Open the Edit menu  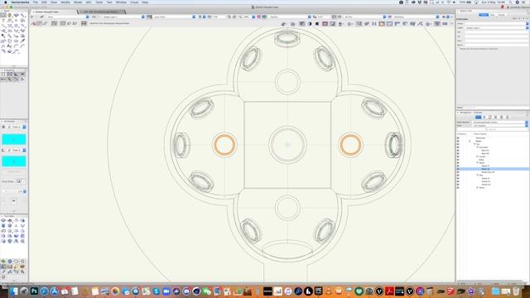click(44, 2)
